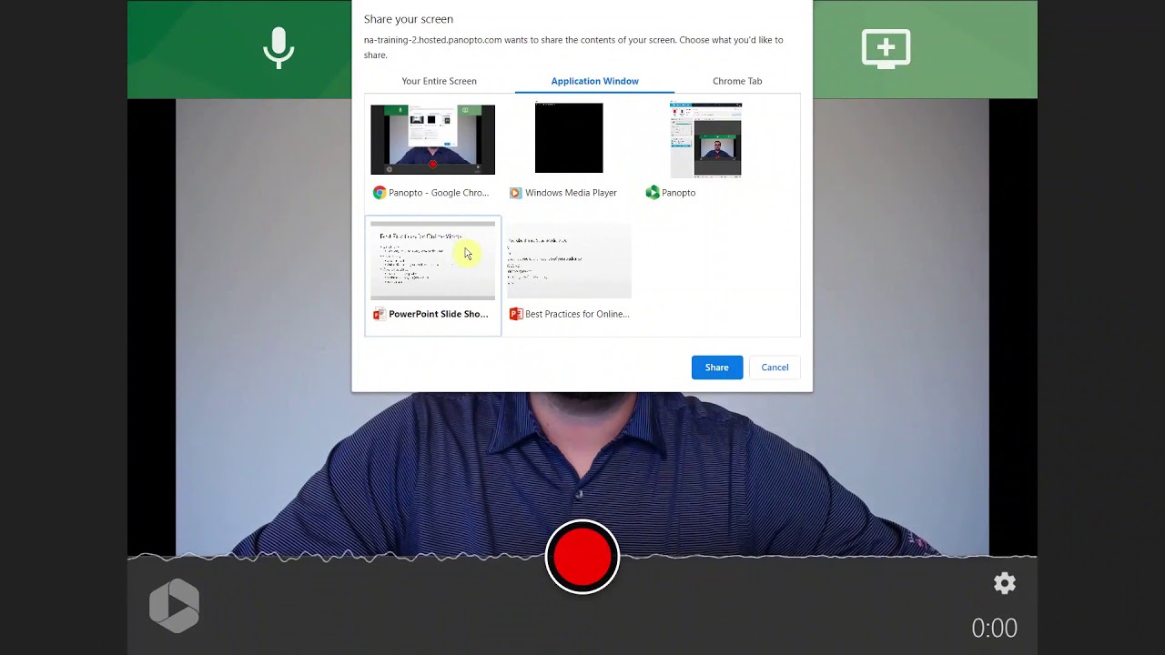Screen dimensions: 1165x655
Task: Click the Windows Media Player label
Action: 571,193
